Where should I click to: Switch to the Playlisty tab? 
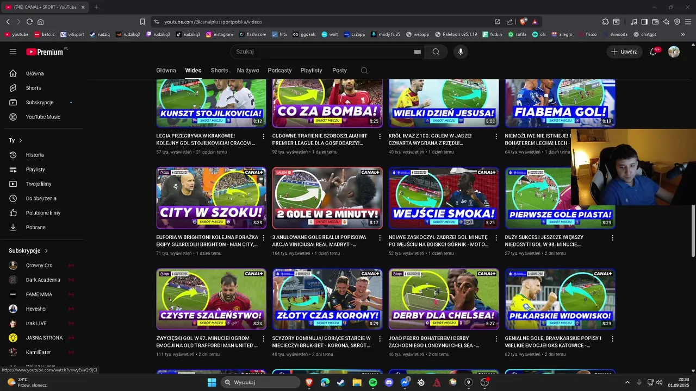pos(312,71)
